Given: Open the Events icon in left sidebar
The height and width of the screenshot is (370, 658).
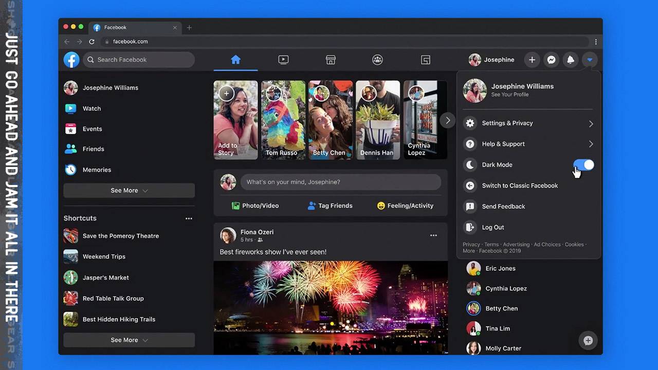Looking at the screenshot, I should coord(70,129).
